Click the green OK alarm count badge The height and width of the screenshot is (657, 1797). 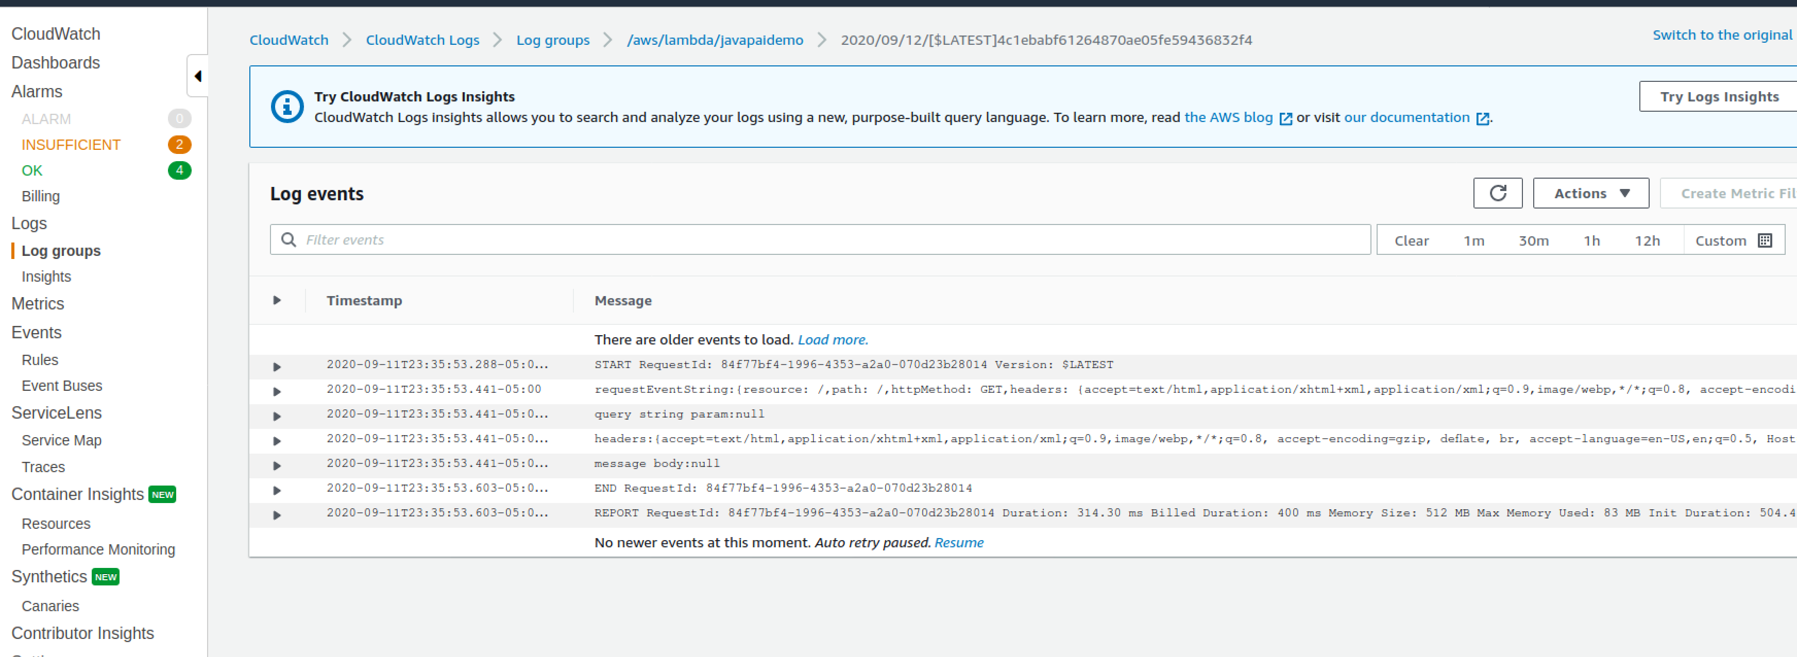coord(180,169)
